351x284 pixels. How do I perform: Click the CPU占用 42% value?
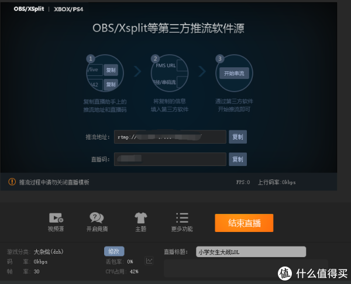point(134,272)
